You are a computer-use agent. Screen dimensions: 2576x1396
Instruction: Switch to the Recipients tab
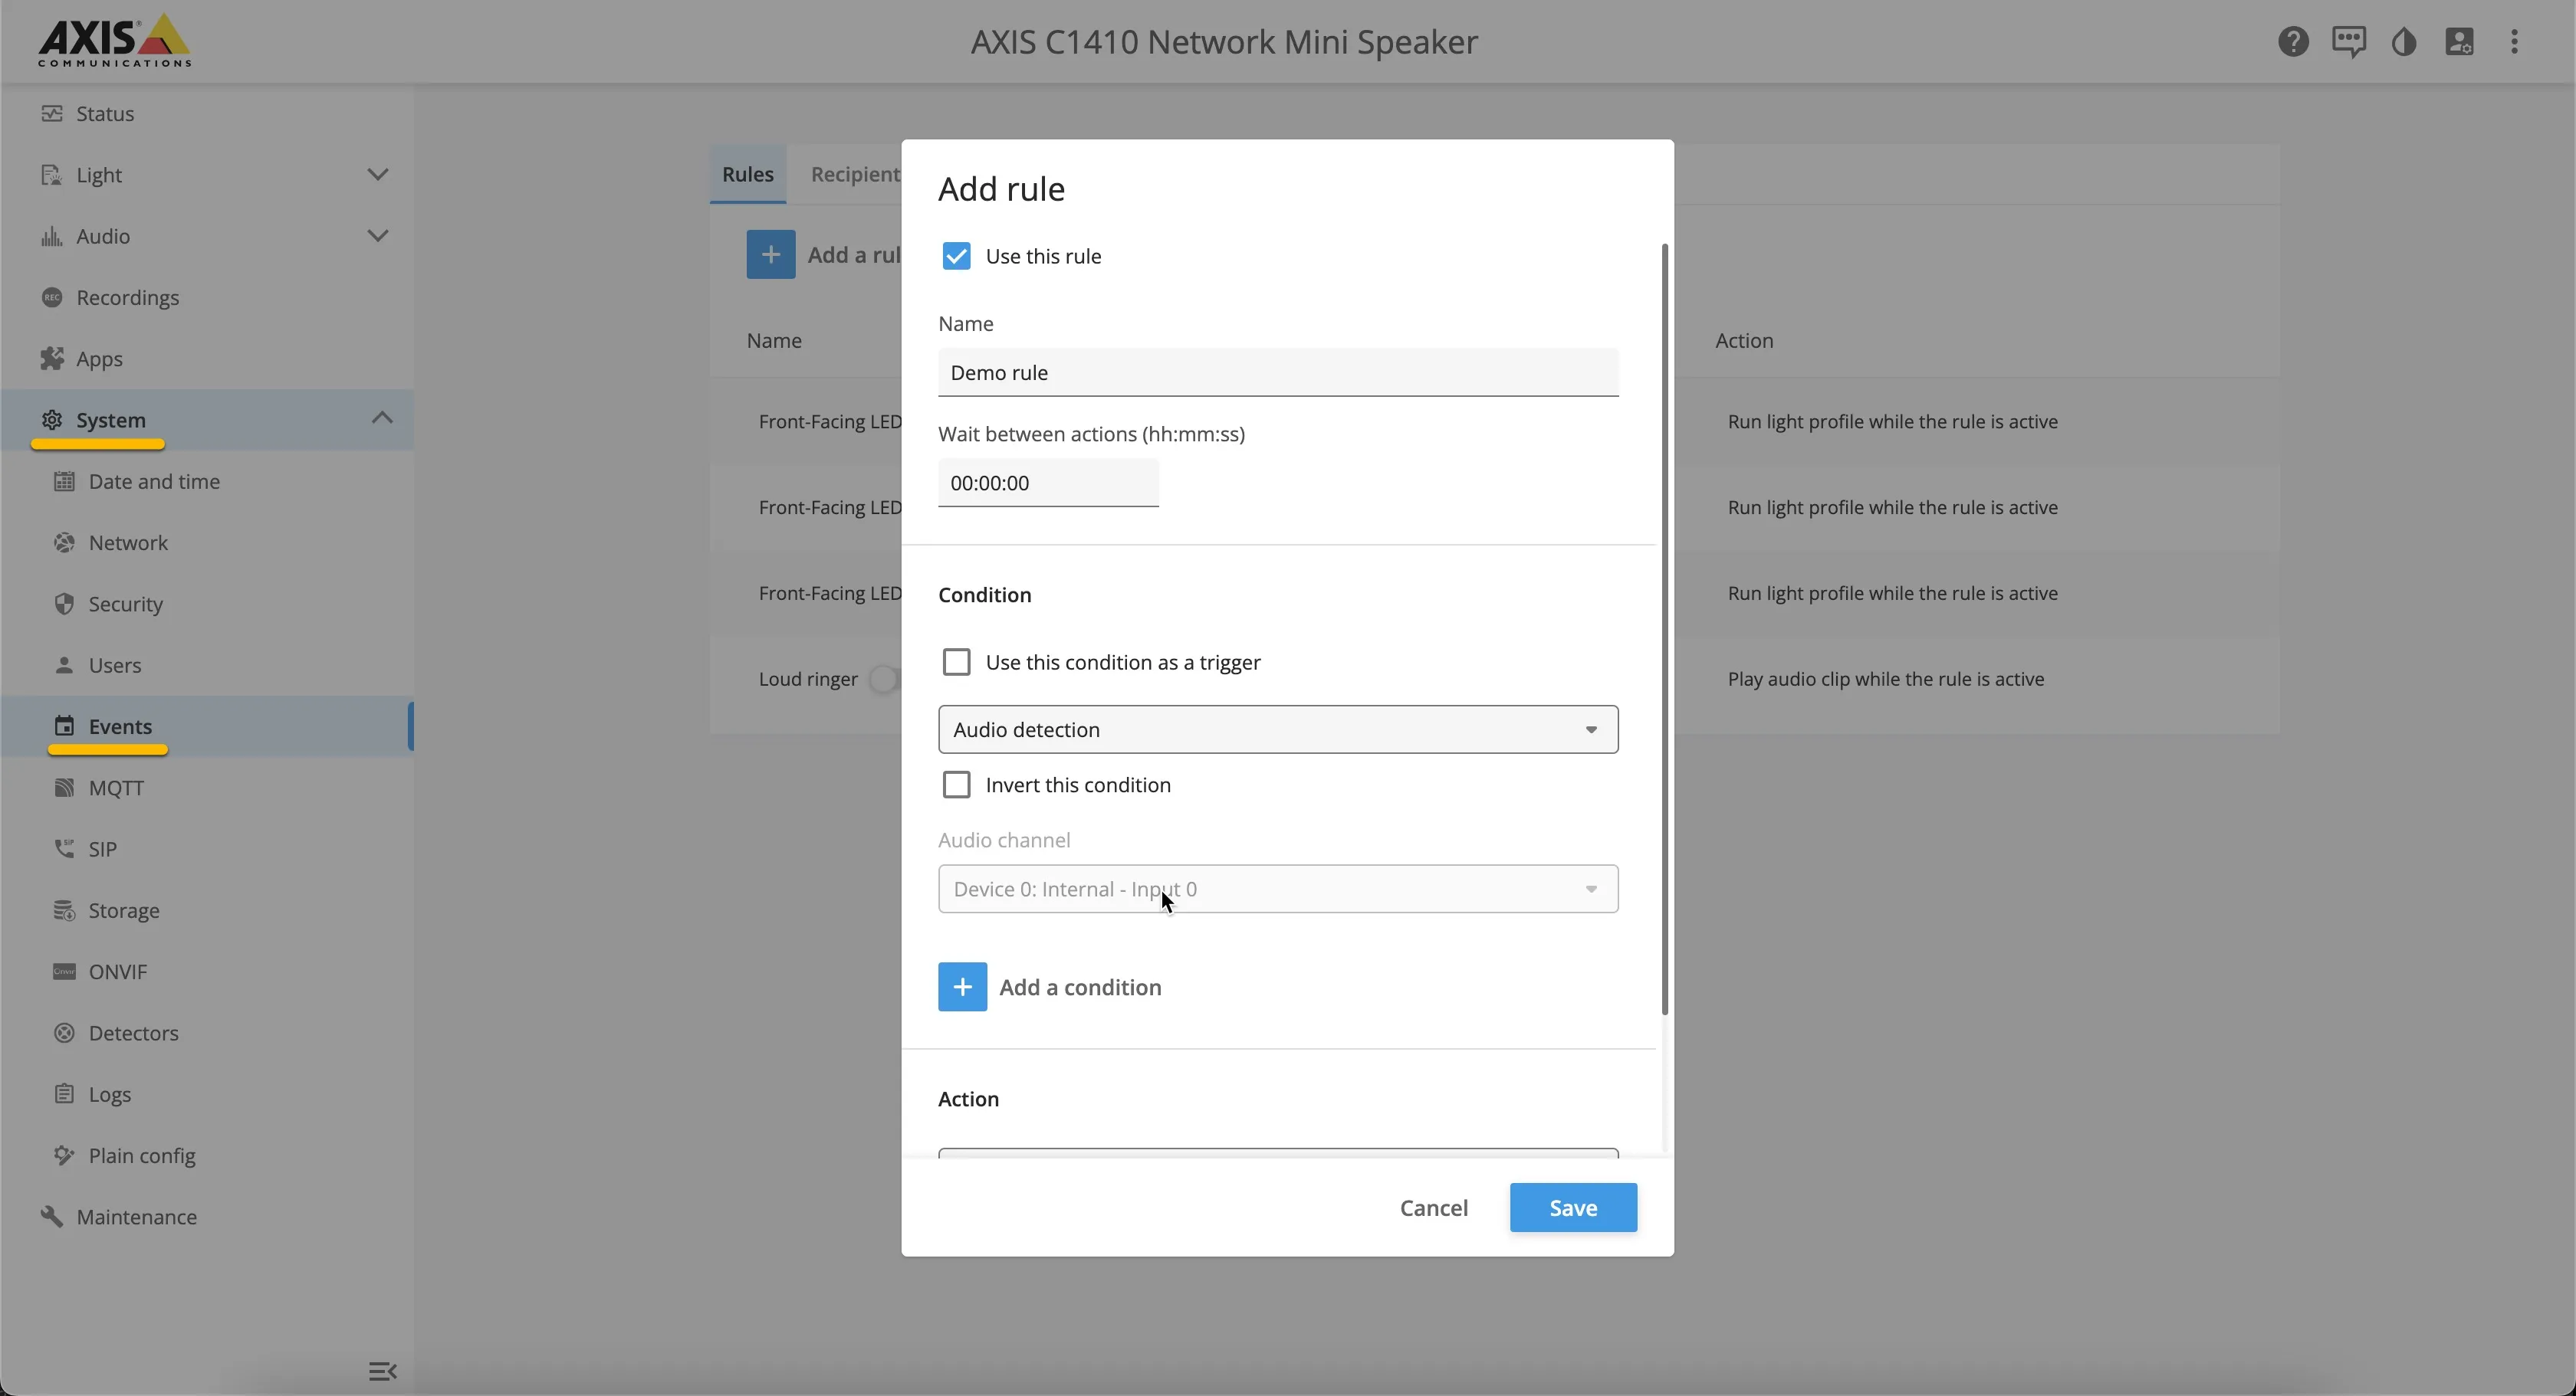855,175
